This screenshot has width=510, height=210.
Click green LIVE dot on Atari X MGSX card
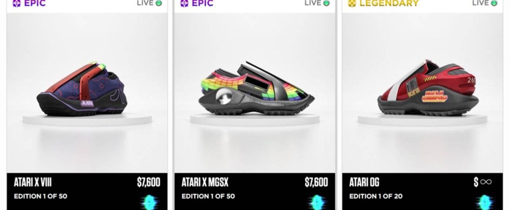(x=327, y=3)
